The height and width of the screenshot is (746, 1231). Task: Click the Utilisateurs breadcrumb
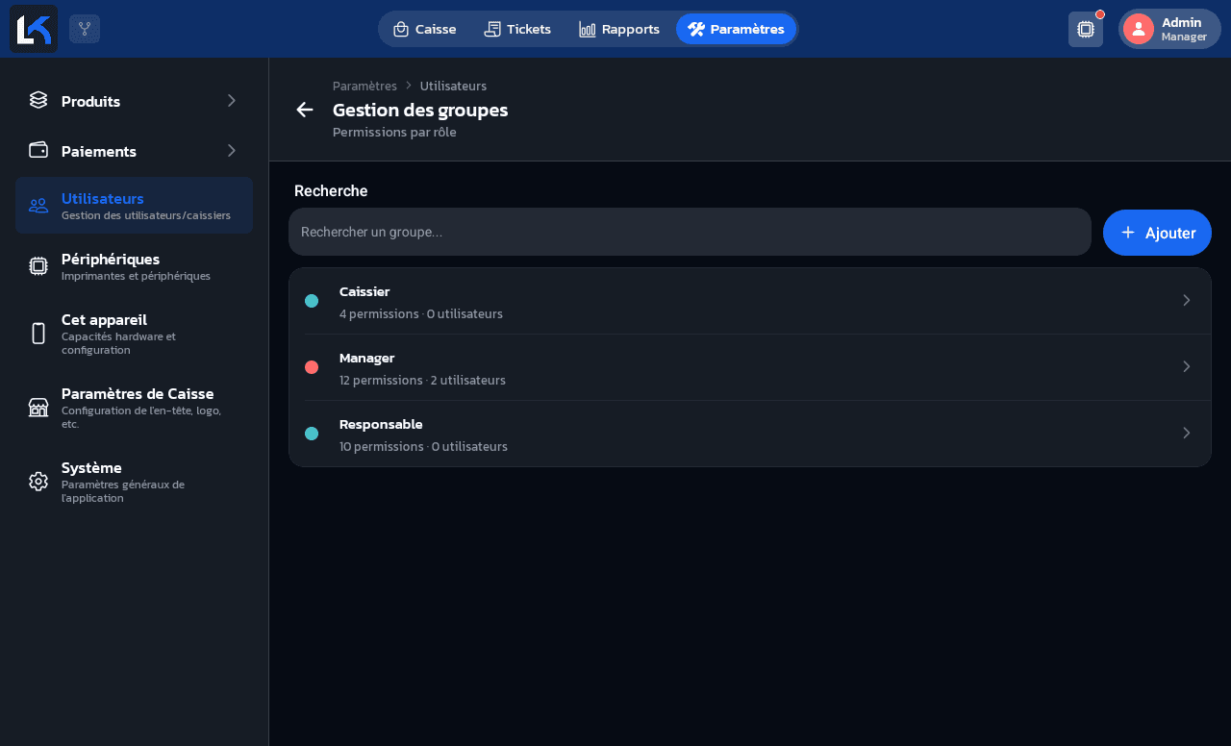click(x=453, y=86)
